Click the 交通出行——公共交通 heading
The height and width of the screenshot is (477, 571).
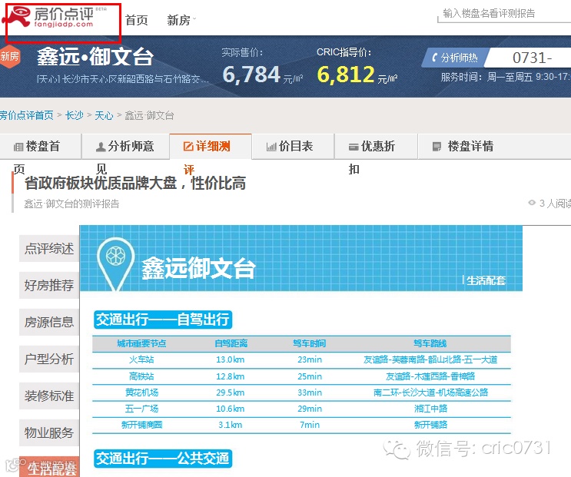click(x=163, y=459)
